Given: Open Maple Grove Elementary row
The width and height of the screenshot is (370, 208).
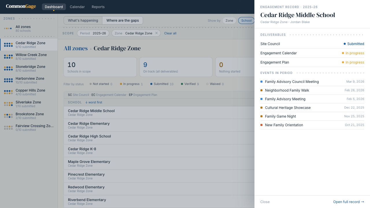Looking at the screenshot, I should click(x=159, y=164).
